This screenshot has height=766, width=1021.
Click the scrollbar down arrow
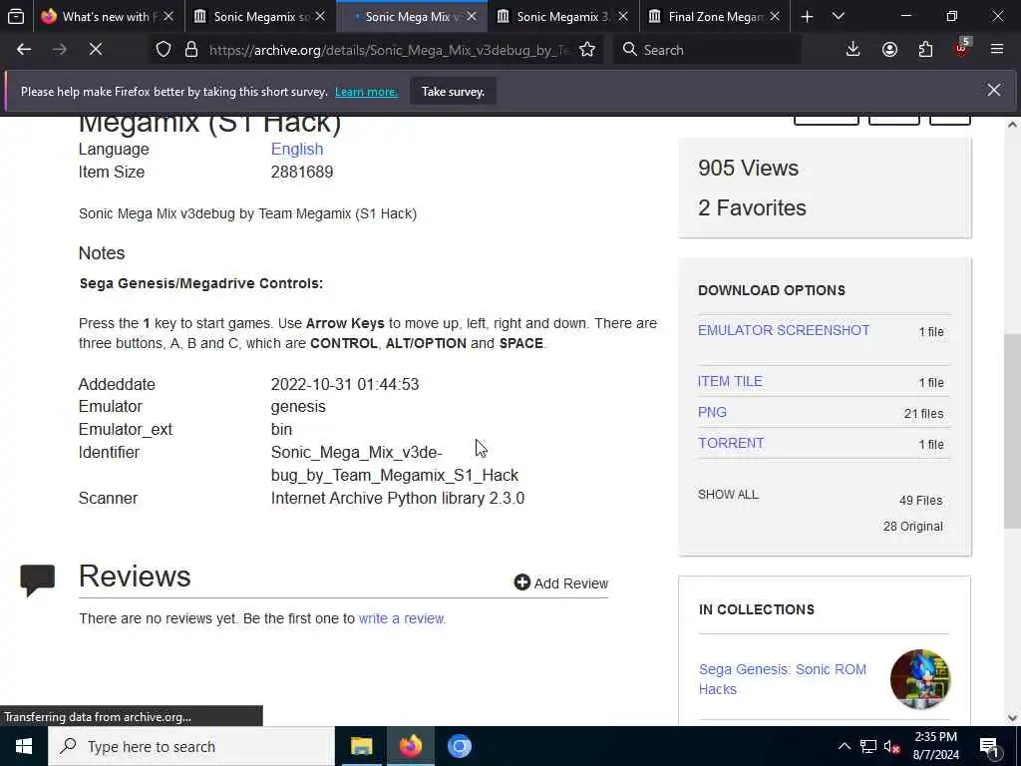pos(1012,718)
